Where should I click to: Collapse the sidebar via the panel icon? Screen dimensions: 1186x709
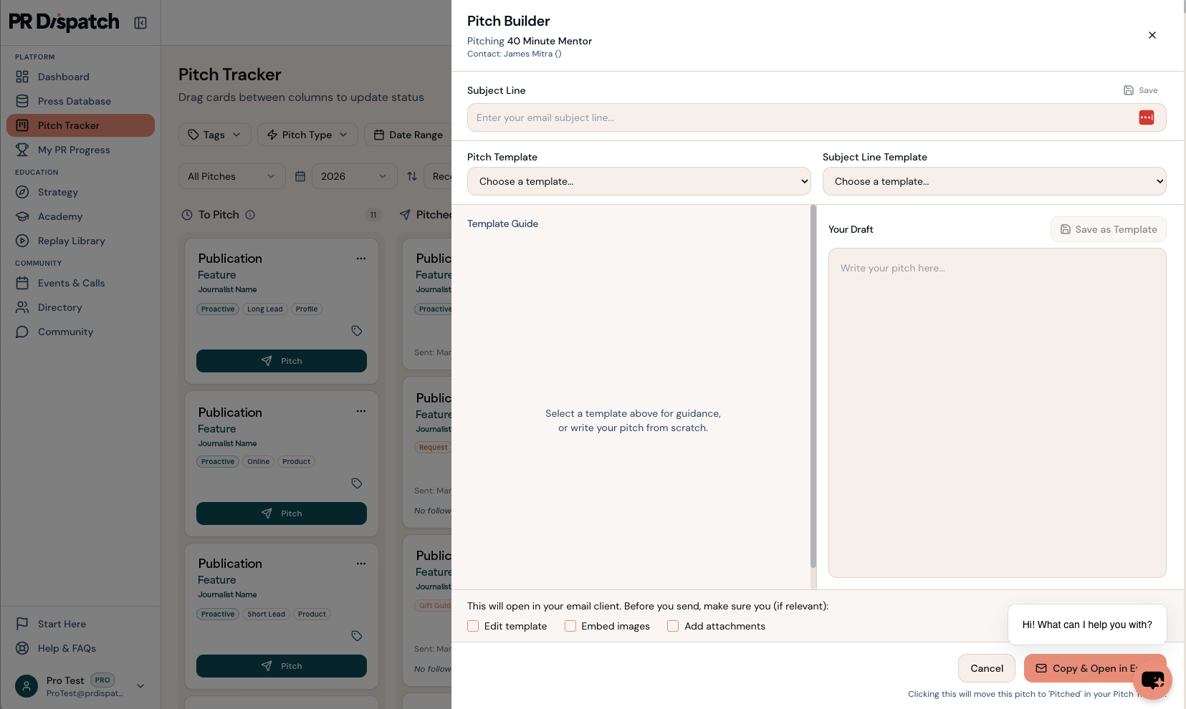(x=140, y=22)
